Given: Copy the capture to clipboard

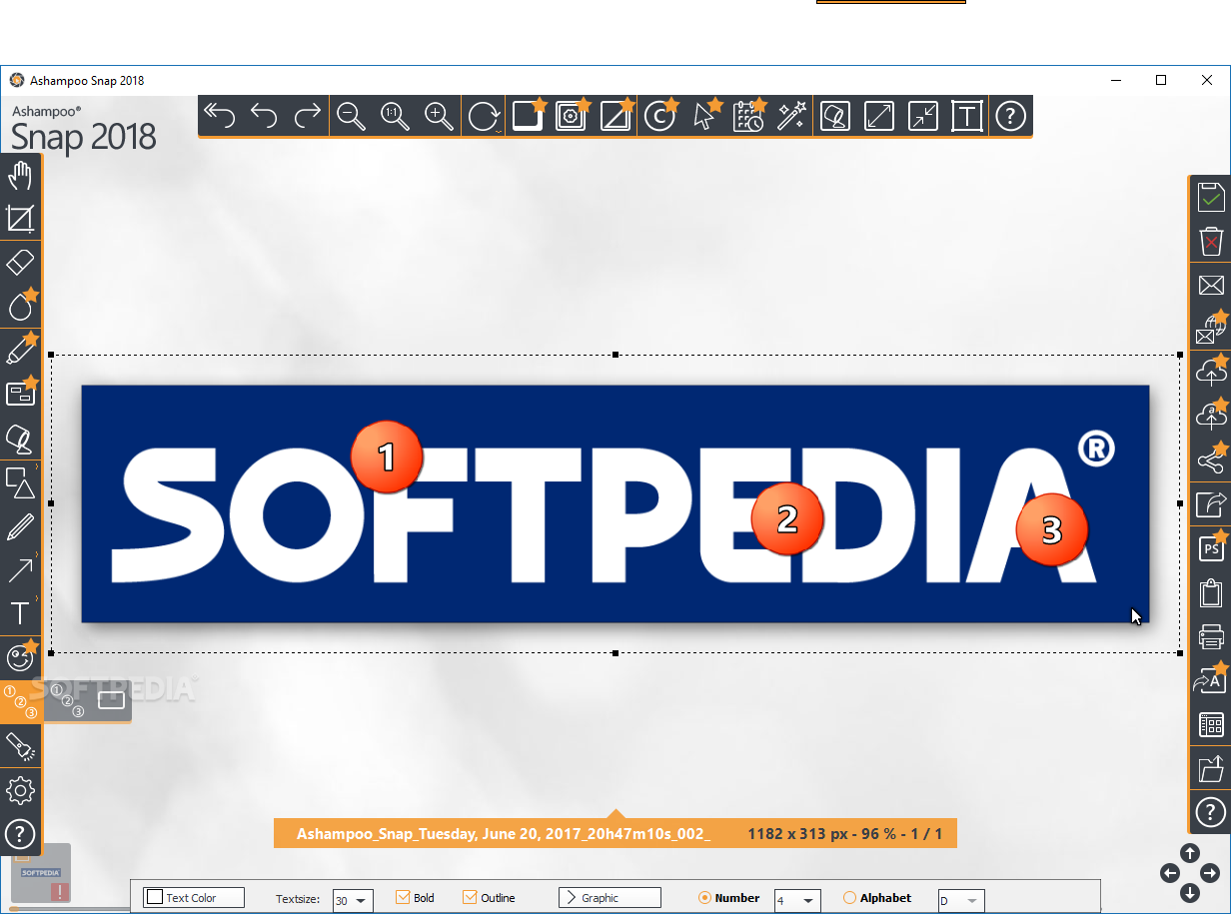Looking at the screenshot, I should coord(1211,592).
